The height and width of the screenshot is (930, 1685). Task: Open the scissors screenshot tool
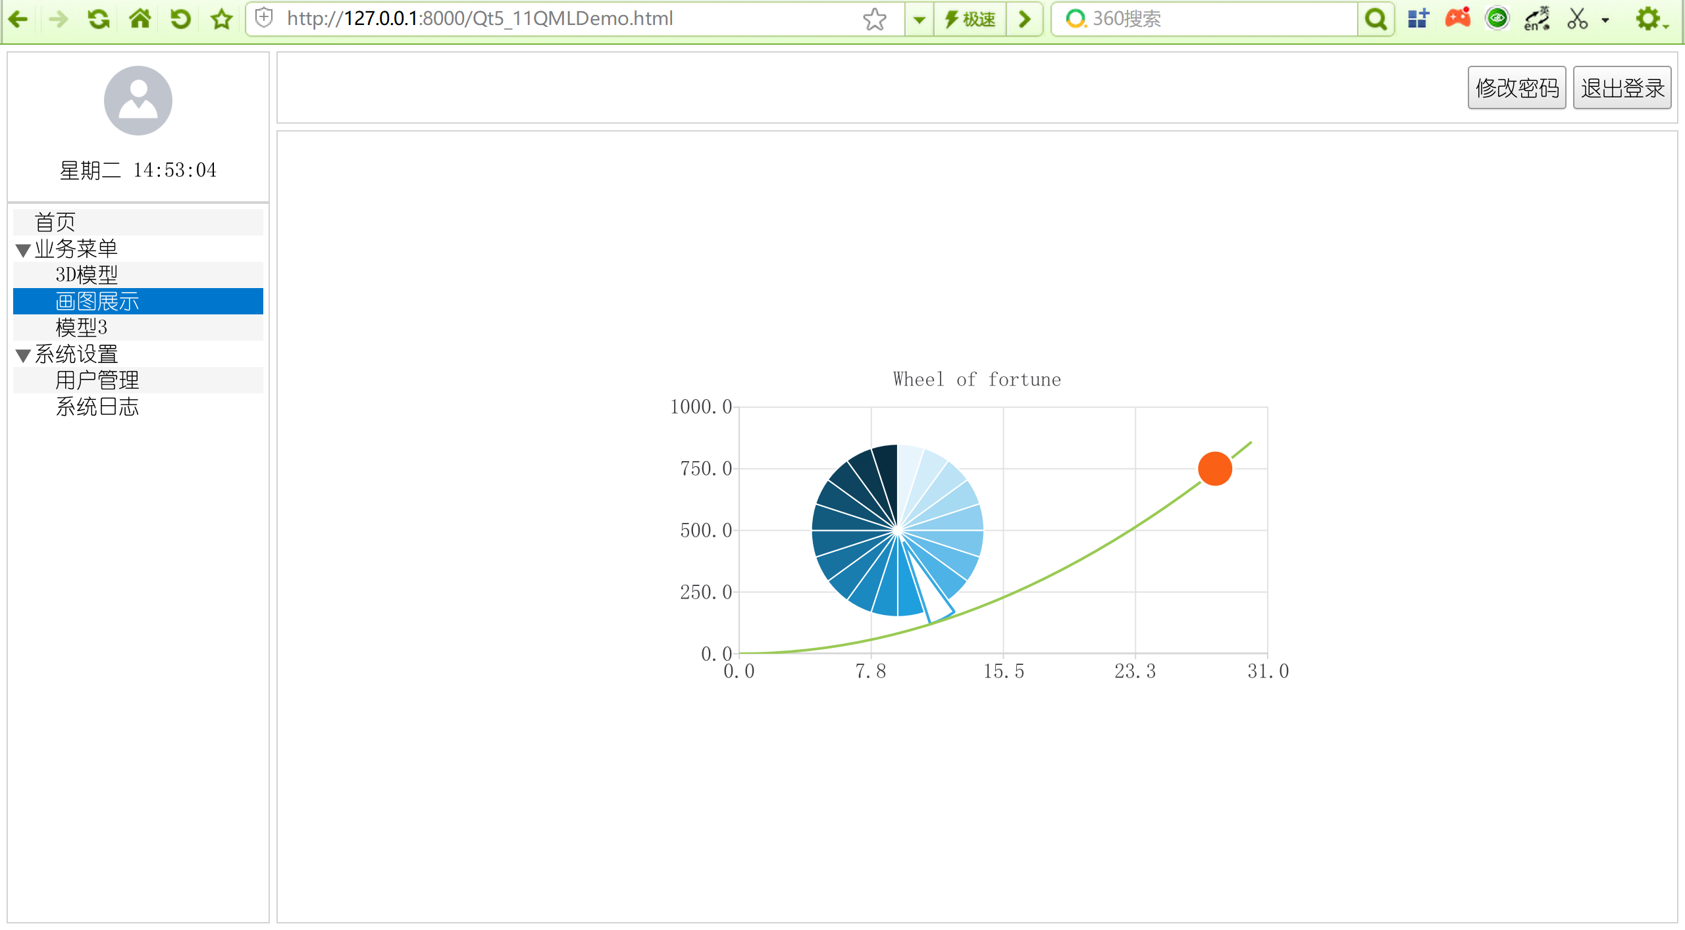(x=1577, y=18)
